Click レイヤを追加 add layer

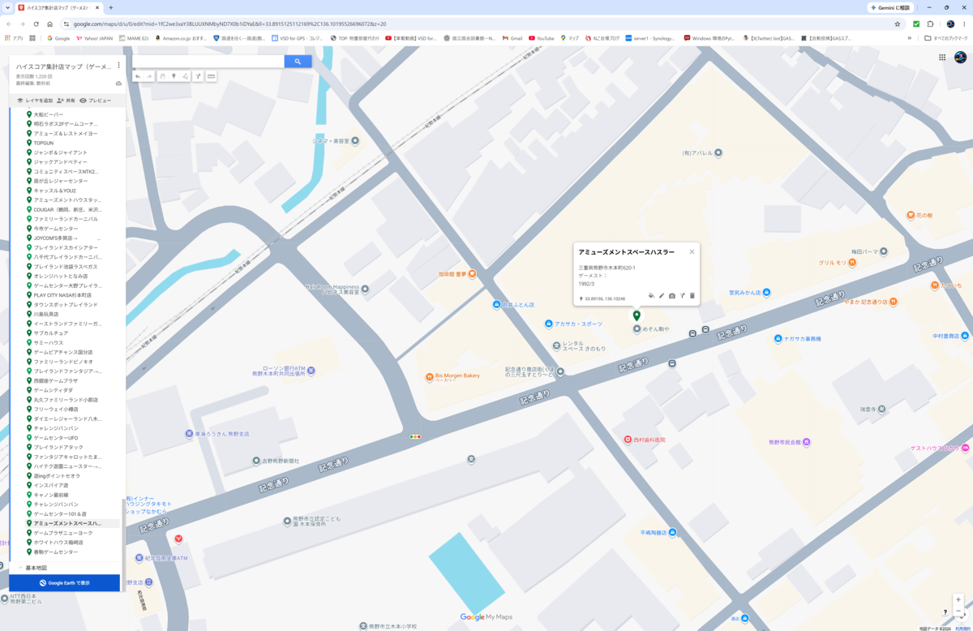tap(34, 101)
